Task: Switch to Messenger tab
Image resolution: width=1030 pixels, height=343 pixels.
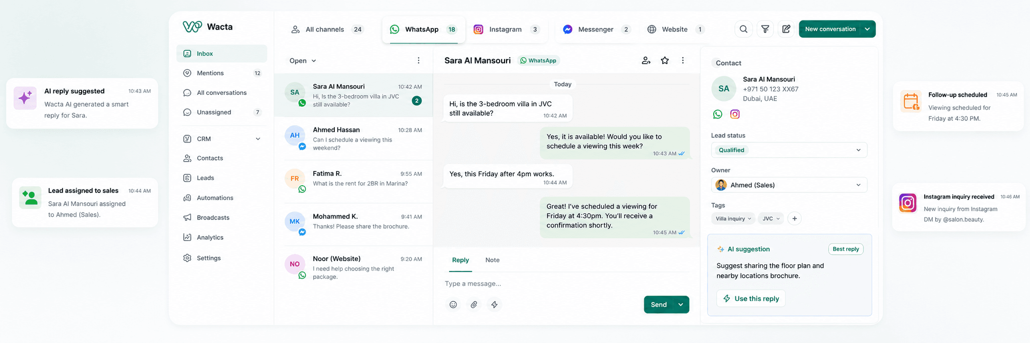Action: tap(597, 29)
